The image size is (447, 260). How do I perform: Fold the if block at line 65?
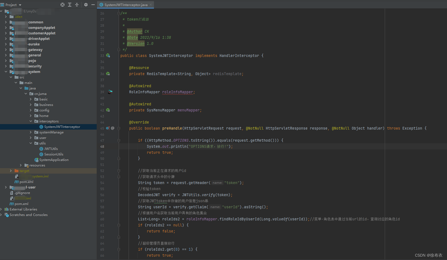point(119,249)
